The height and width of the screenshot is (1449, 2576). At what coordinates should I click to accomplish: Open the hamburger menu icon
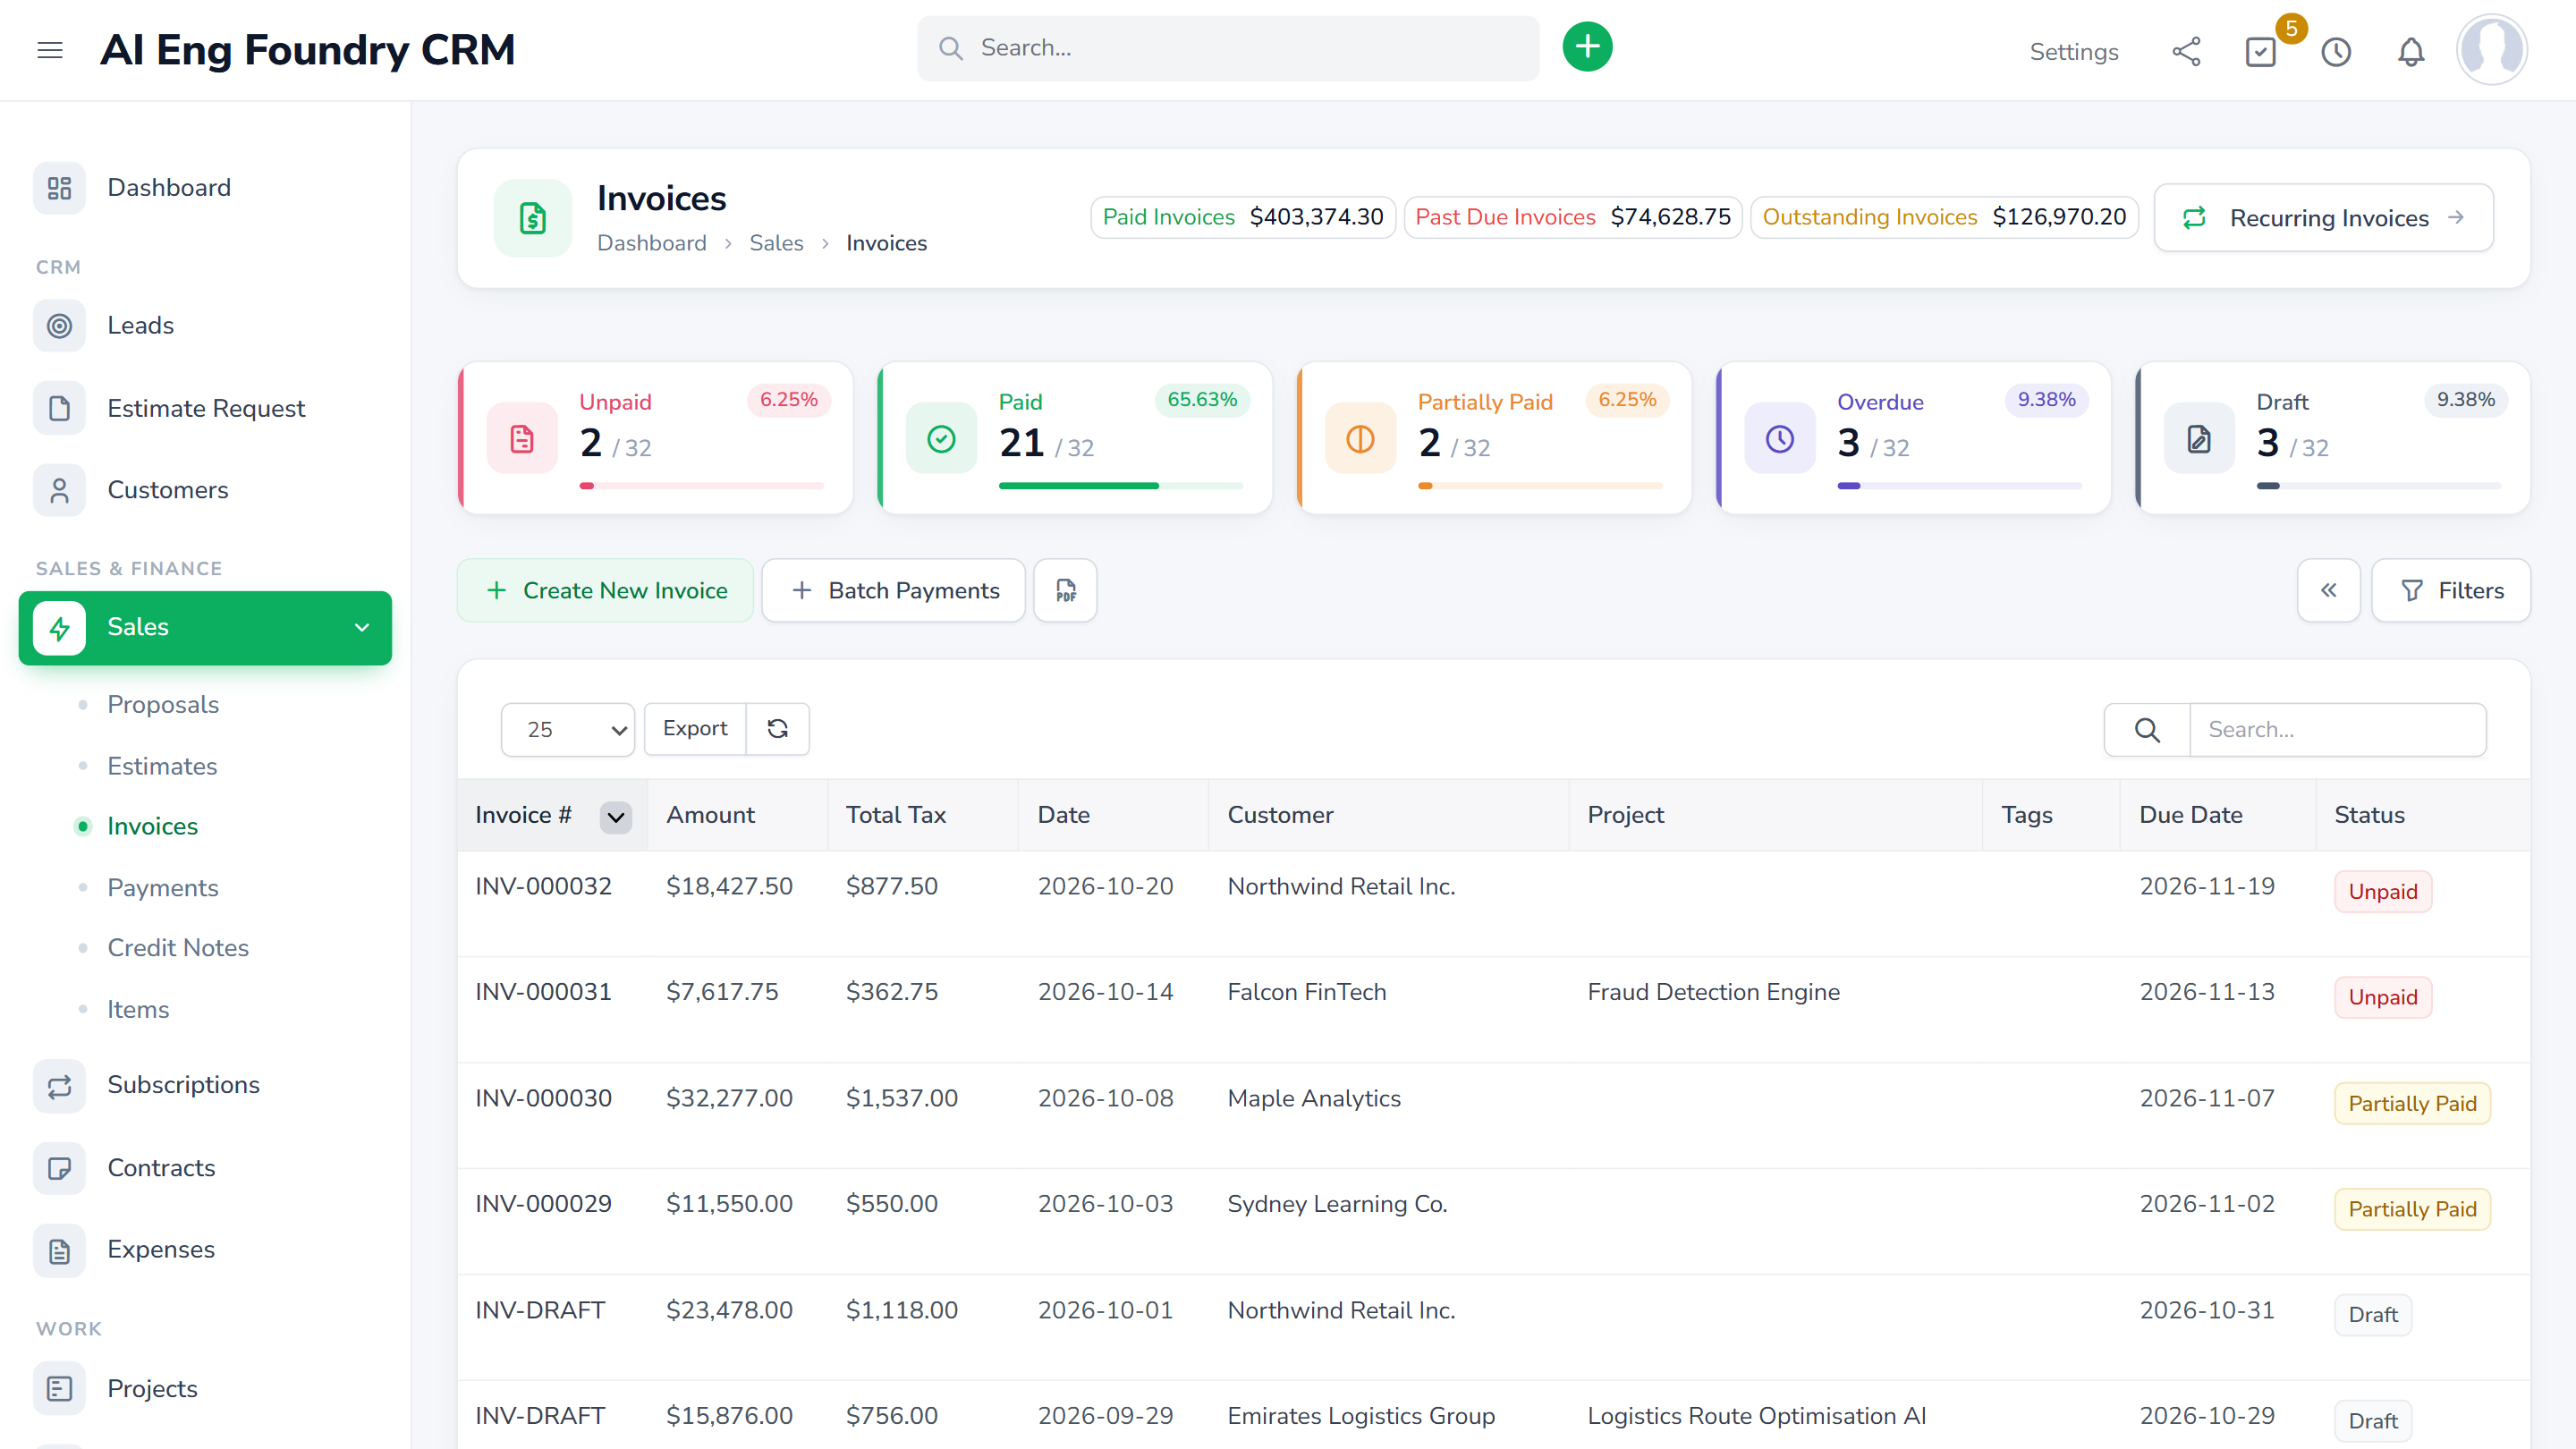50,50
